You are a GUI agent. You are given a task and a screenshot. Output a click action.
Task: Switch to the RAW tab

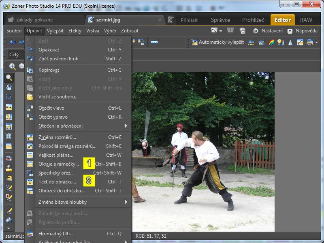[x=306, y=20]
